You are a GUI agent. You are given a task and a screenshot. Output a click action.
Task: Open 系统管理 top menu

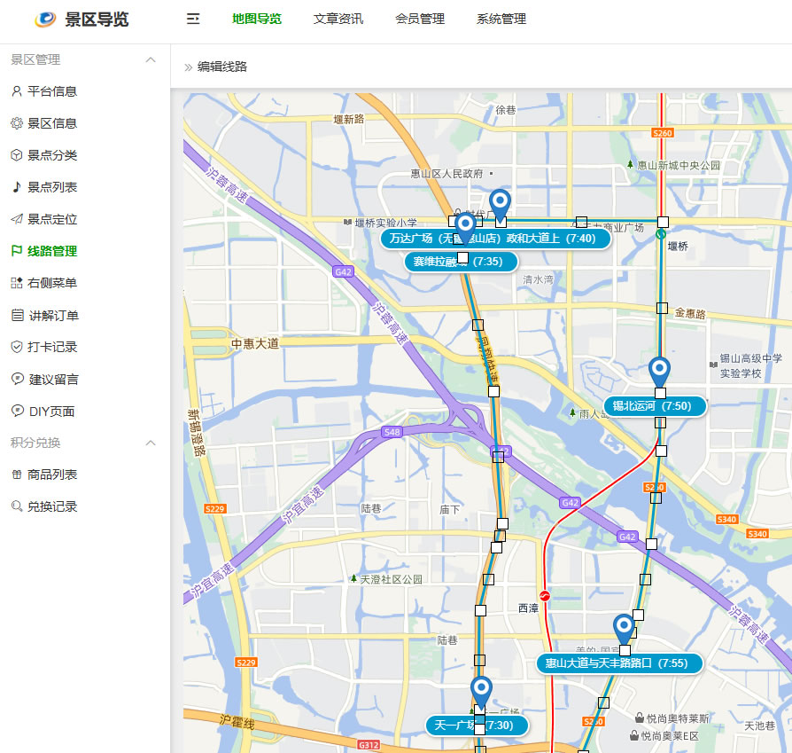point(501,19)
